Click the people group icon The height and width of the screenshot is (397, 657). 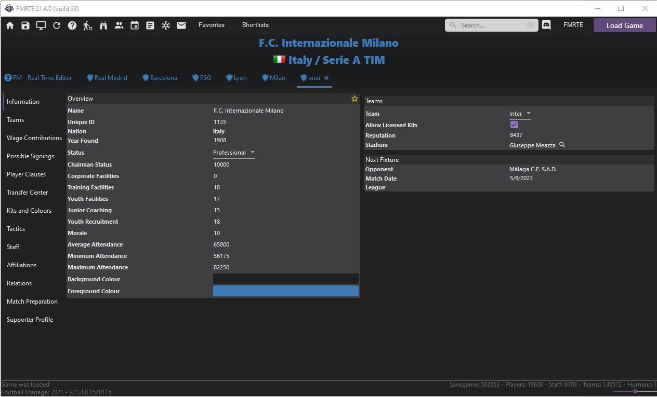click(x=119, y=25)
